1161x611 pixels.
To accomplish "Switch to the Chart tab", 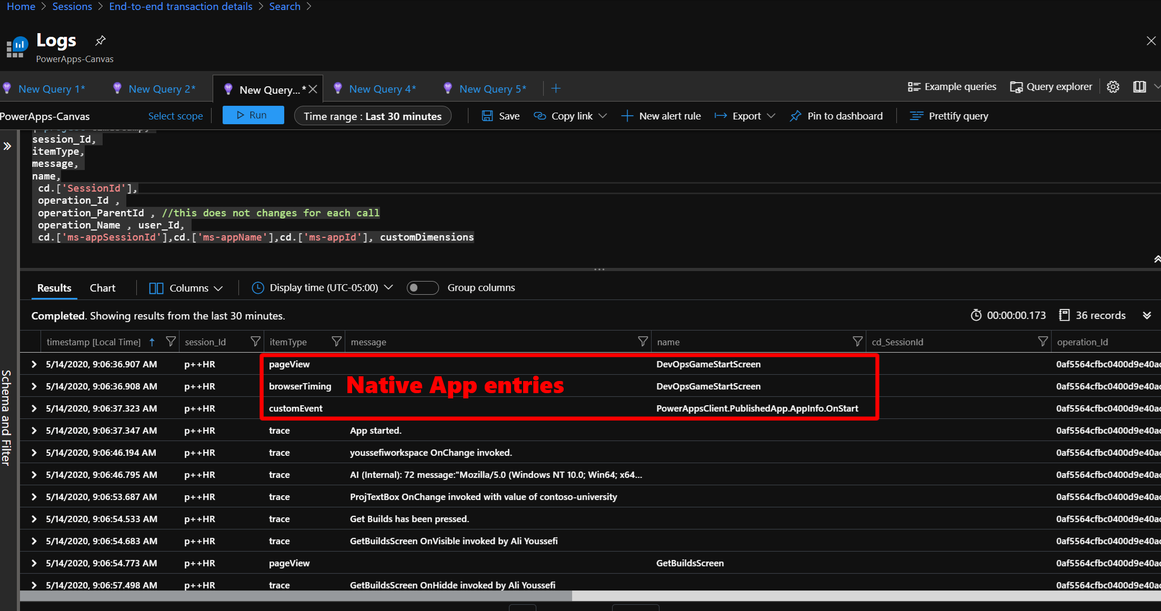I will pyautogui.click(x=102, y=288).
